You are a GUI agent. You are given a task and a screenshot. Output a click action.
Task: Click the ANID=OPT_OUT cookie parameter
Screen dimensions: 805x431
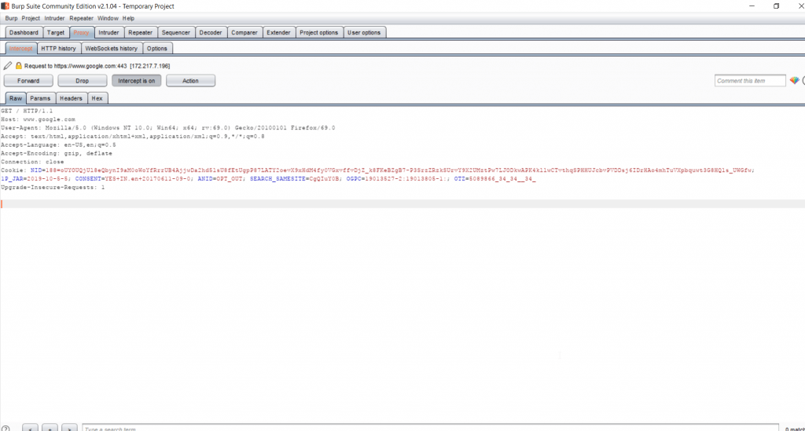pos(220,179)
